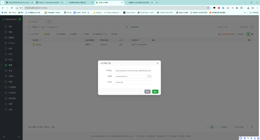Expand the 更多功能 dropdown menu
The height and width of the screenshot is (140, 260).
(x=116, y=34)
